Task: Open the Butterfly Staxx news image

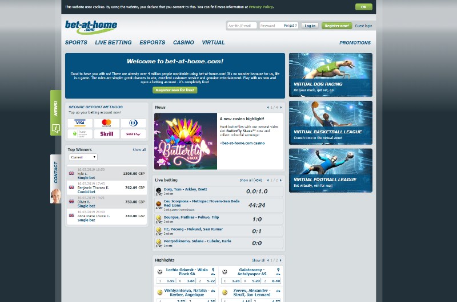Action: click(186, 141)
